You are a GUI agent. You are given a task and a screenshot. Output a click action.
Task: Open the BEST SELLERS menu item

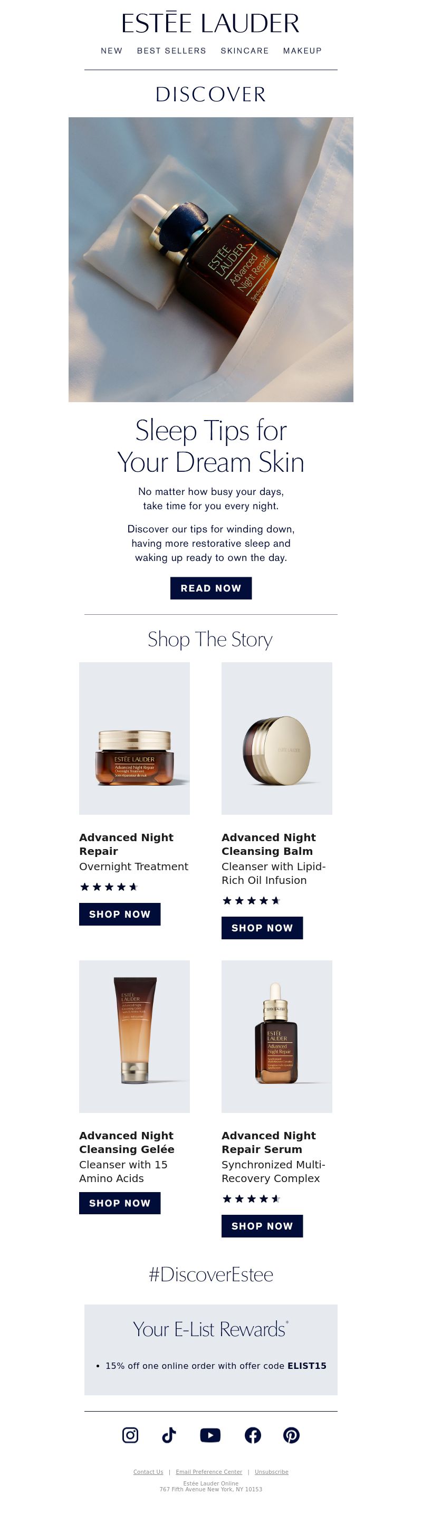(171, 51)
